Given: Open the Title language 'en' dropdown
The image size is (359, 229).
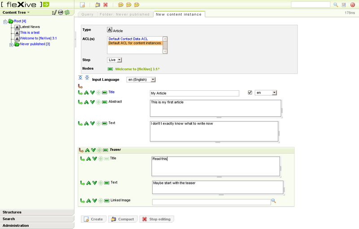Looking at the screenshot, I should coord(266,92).
